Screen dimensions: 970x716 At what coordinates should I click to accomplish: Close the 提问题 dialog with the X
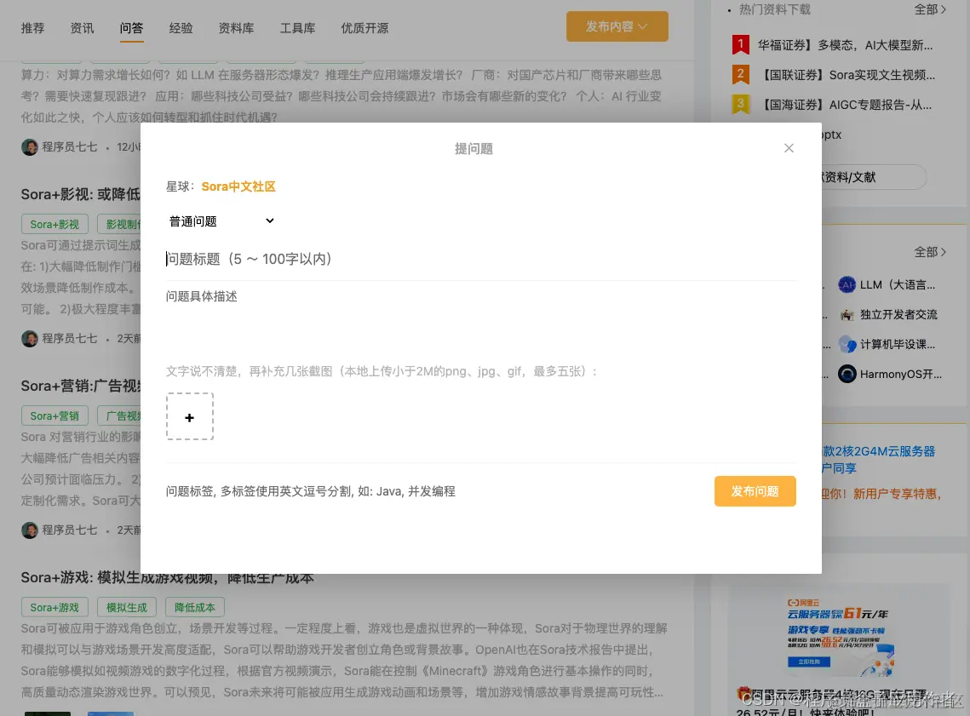(789, 148)
